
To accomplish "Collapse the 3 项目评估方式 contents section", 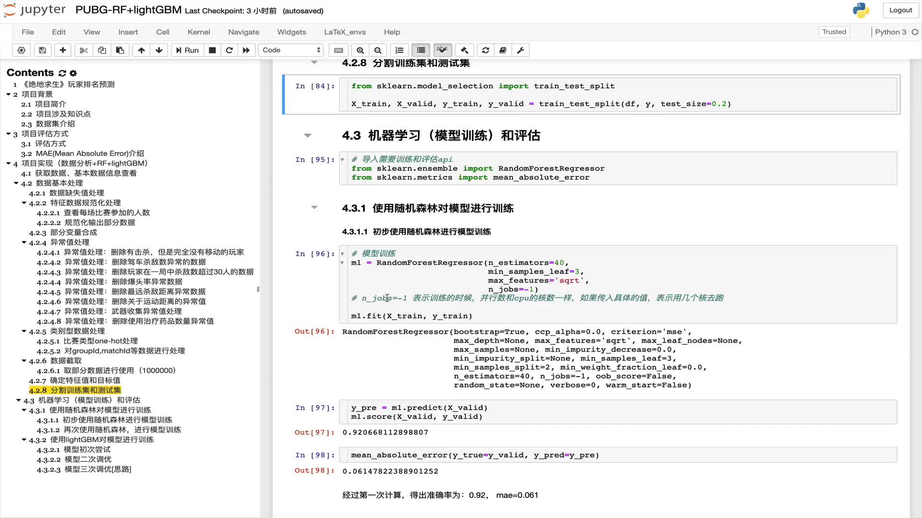I will click(9, 134).
